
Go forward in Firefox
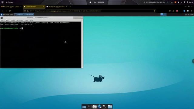coord(6,11)
